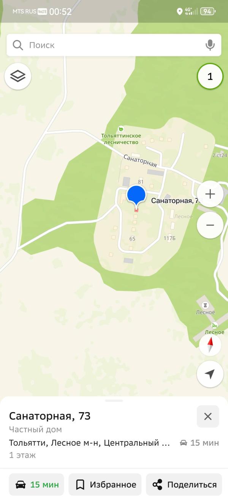This screenshot has width=228, height=502.
Task: Tap the green Лесное resort marker
Action: tap(214, 325)
